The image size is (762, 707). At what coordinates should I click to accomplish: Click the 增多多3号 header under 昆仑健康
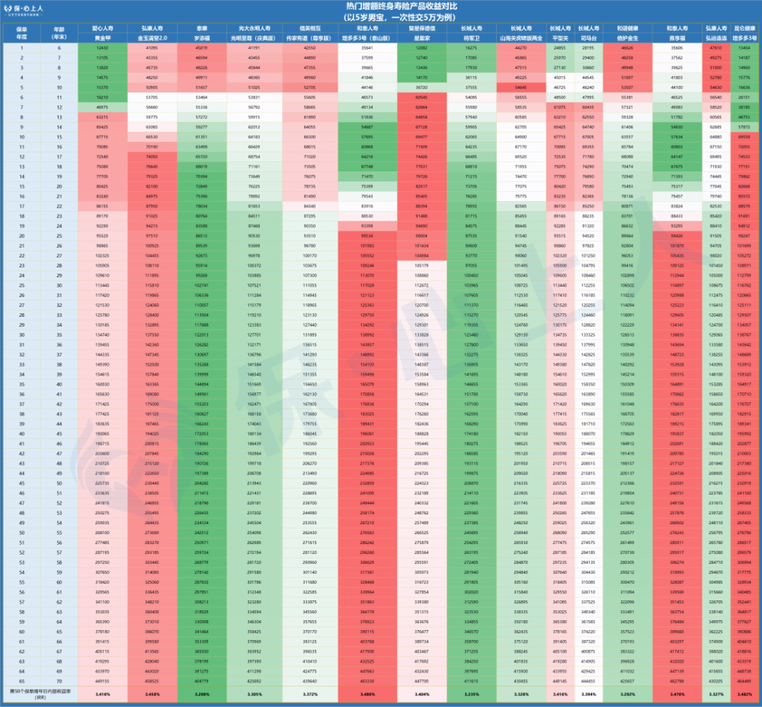click(x=744, y=38)
